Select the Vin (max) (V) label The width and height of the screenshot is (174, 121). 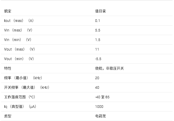(x=18, y=30)
